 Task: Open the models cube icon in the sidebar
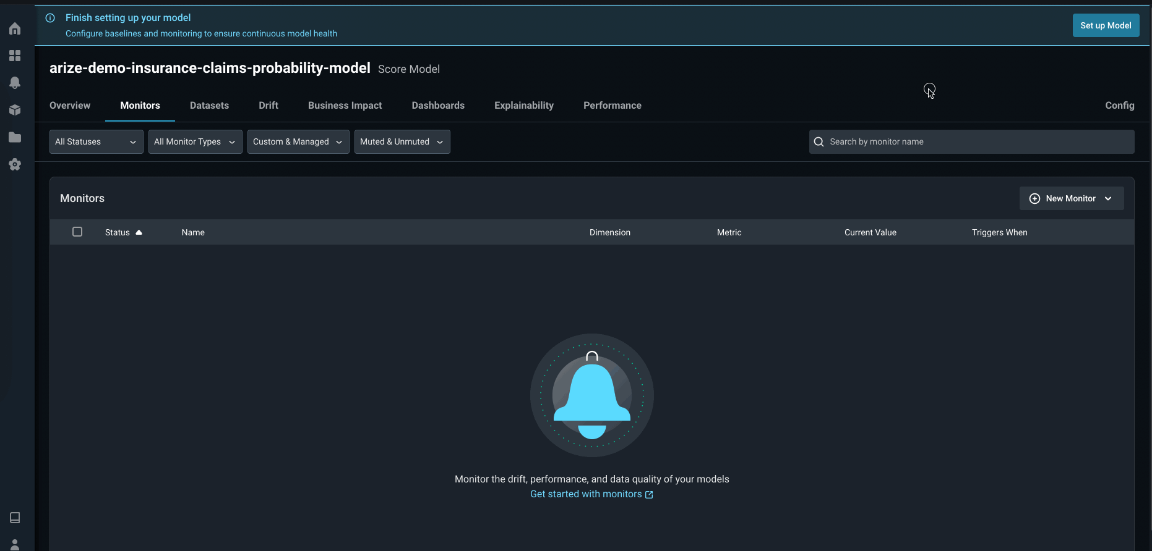pyautogui.click(x=15, y=110)
